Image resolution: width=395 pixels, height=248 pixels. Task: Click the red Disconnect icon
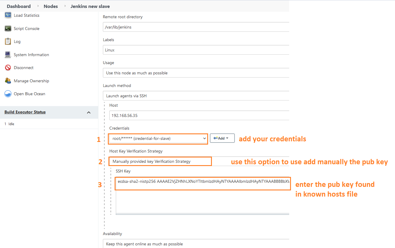click(8, 68)
